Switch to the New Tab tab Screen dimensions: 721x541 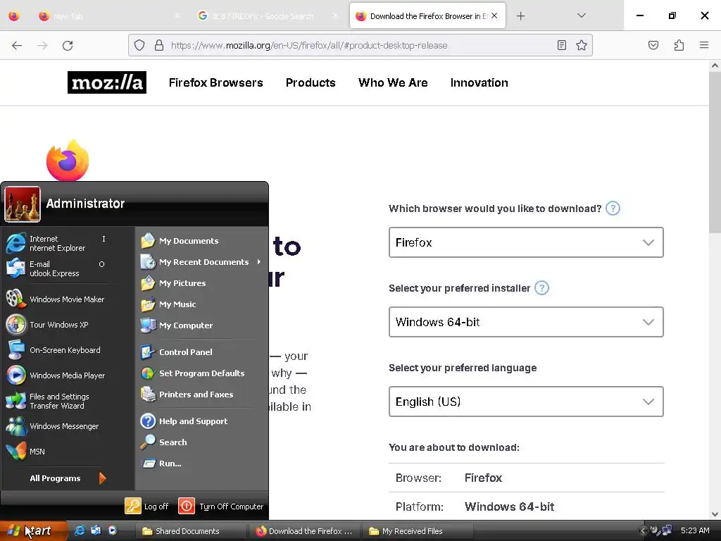tap(111, 16)
